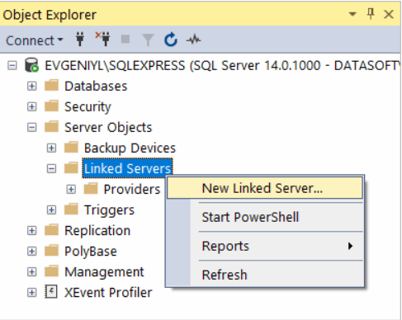Collapse the Server Objects folder
Image resolution: width=402 pixels, height=320 pixels.
[x=31, y=127]
